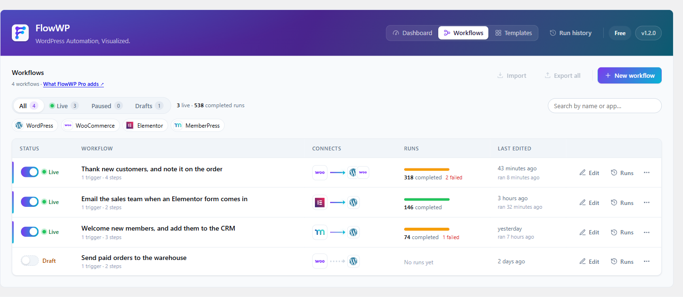This screenshot has height=297, width=683.
Task: Click the WordPress icon in Send paid orders row
Action: coord(353,261)
